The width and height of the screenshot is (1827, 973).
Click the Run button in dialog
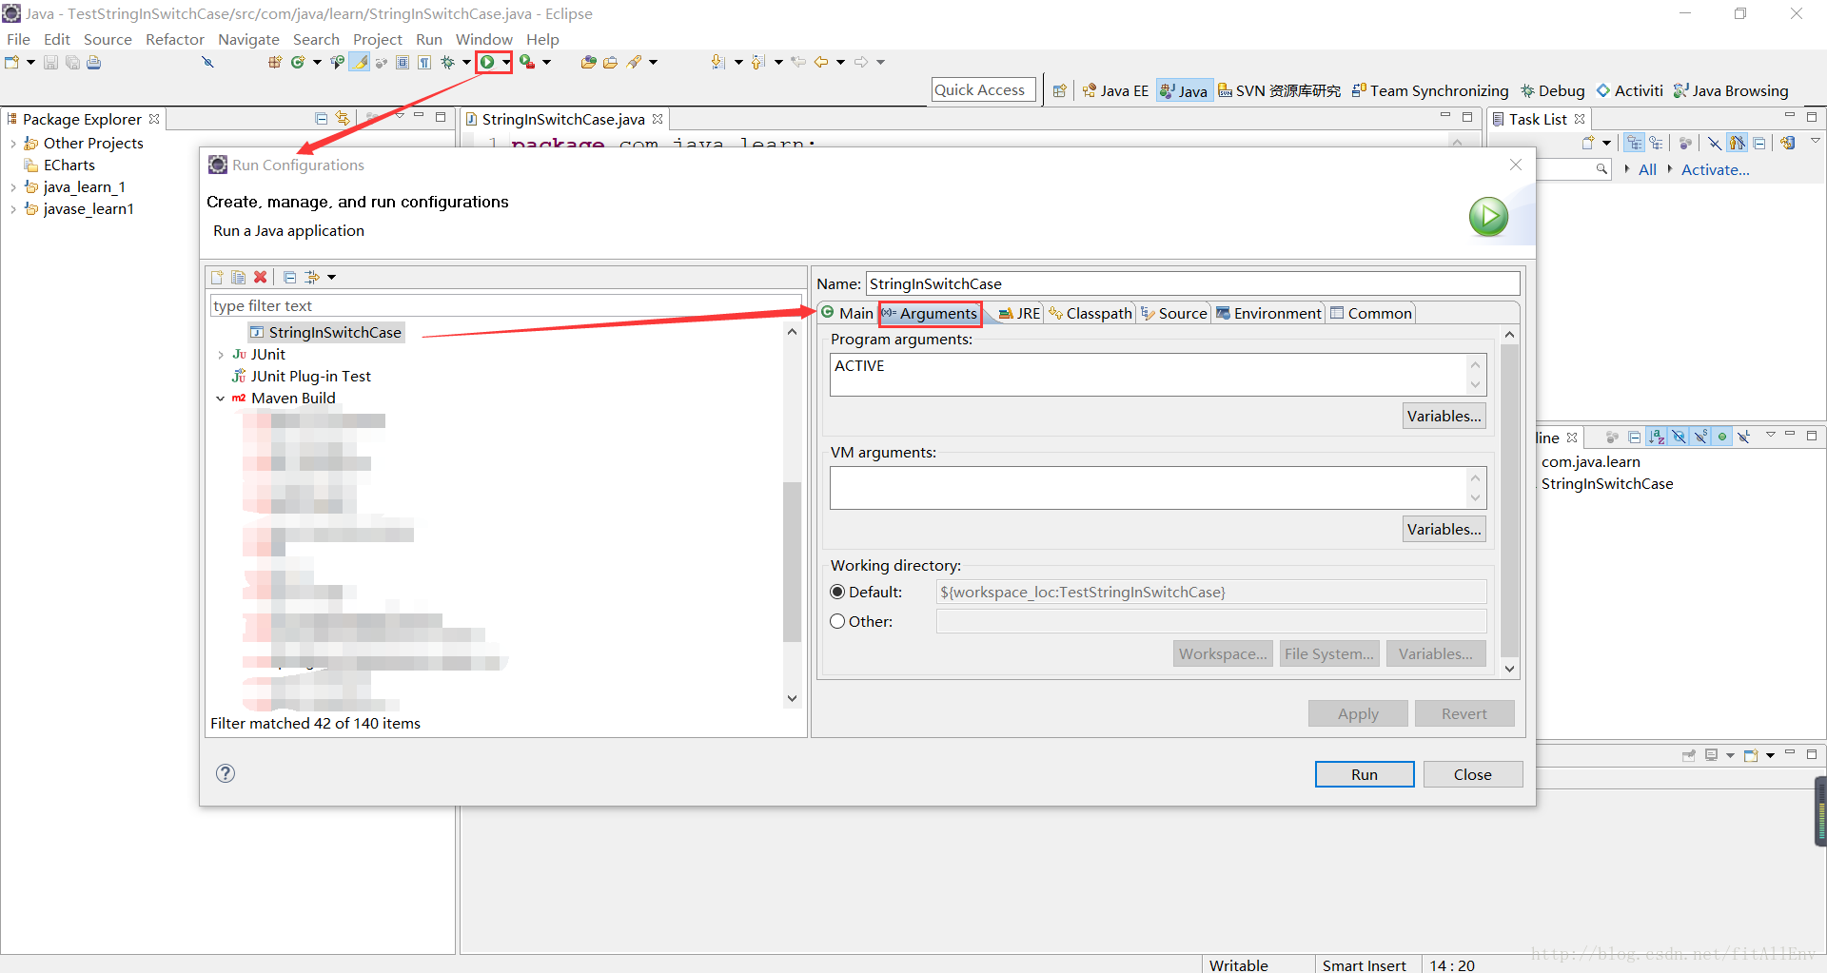(1365, 774)
